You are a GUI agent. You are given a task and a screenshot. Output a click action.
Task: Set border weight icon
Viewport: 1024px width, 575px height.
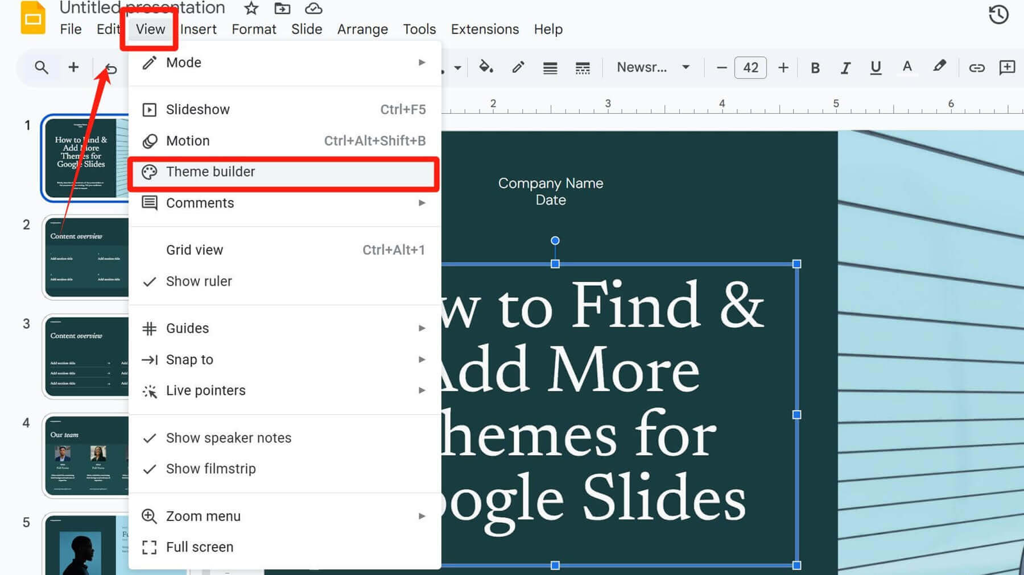550,68
